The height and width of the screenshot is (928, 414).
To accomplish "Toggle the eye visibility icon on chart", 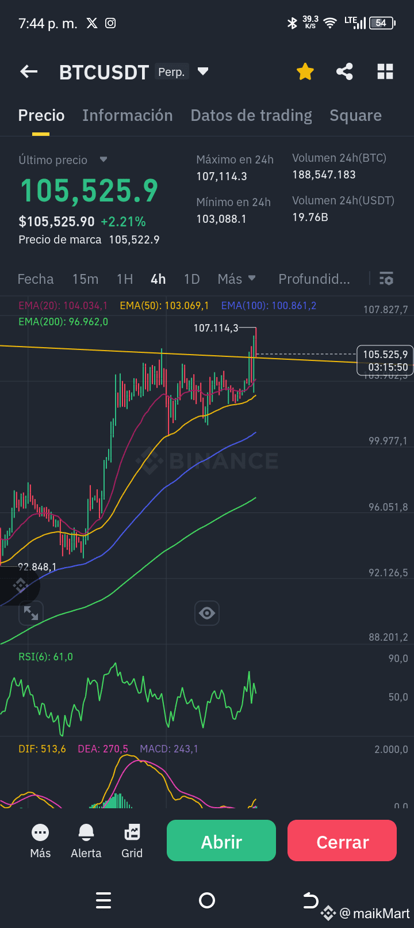I will [x=207, y=613].
